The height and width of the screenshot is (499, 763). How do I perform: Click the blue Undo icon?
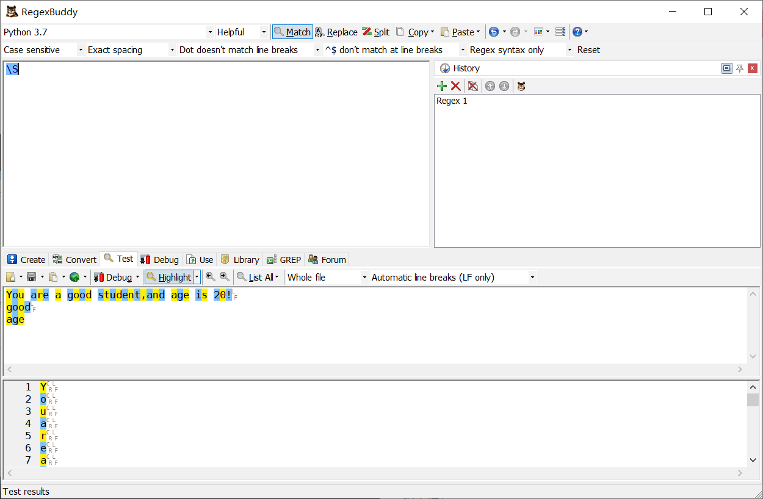pos(494,32)
